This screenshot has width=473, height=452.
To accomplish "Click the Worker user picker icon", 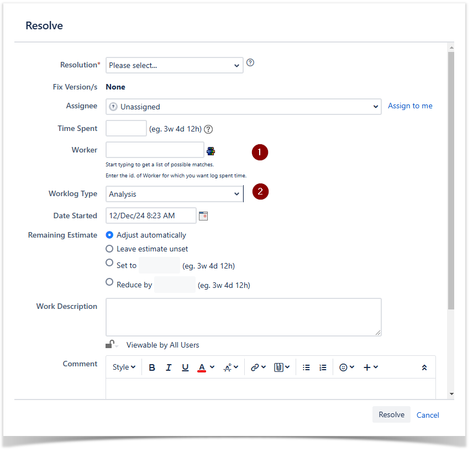I will point(211,151).
